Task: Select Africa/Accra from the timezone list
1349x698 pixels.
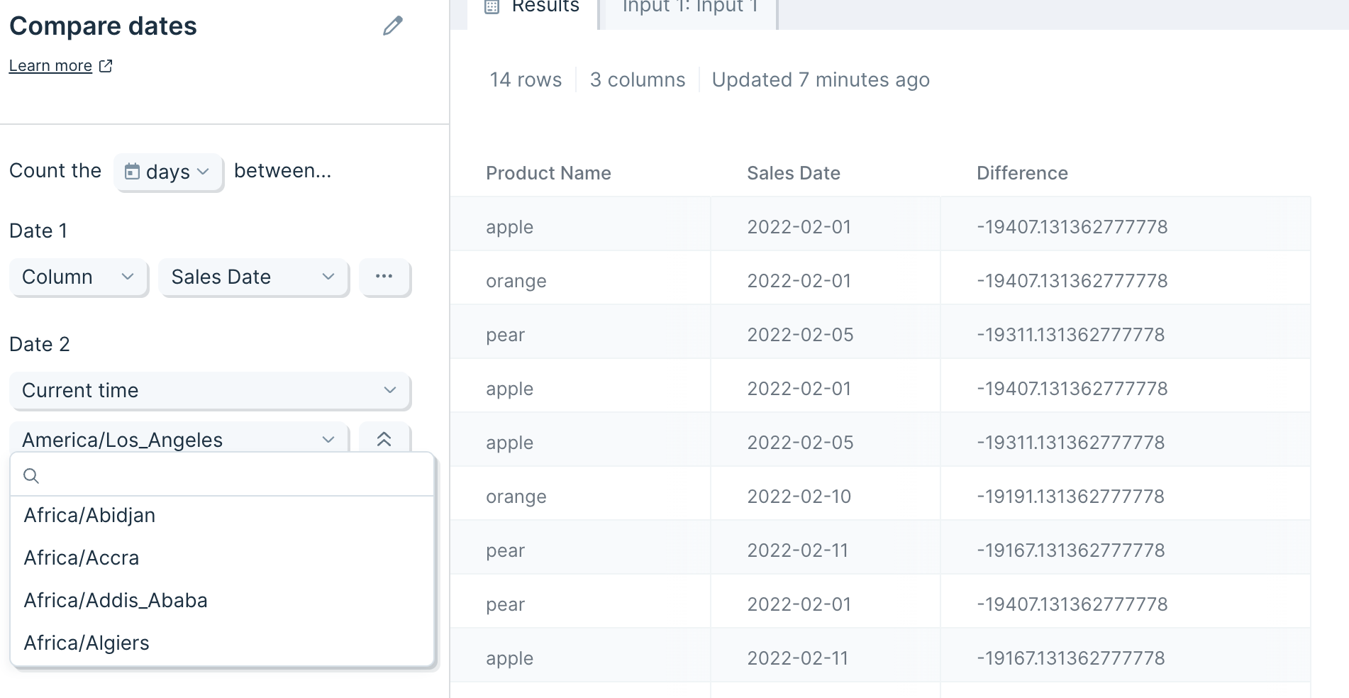Action: click(x=222, y=558)
